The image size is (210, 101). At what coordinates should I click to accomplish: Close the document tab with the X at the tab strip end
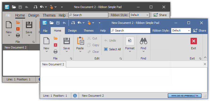205,64
